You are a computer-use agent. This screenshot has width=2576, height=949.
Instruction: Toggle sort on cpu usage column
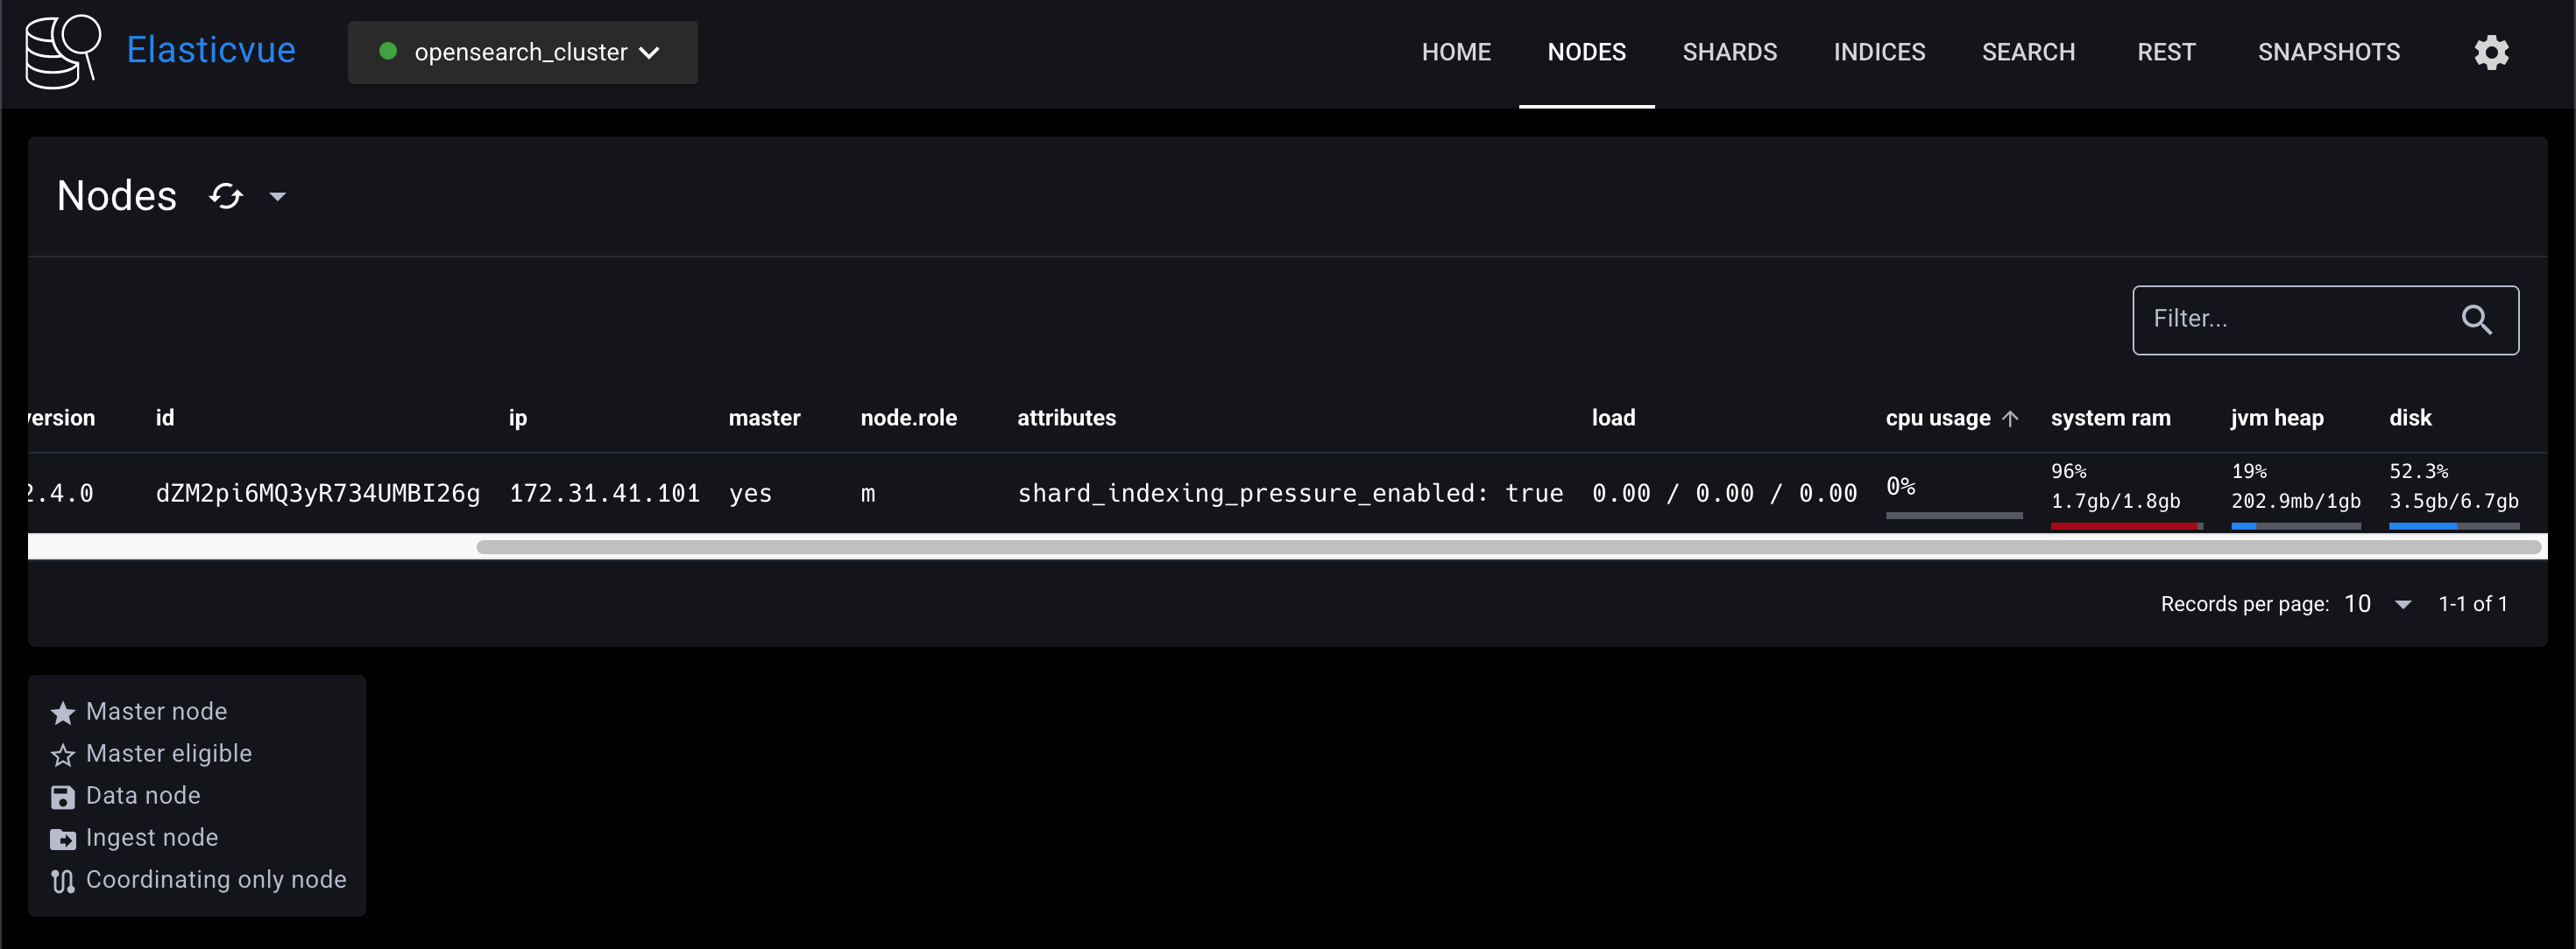1937,418
